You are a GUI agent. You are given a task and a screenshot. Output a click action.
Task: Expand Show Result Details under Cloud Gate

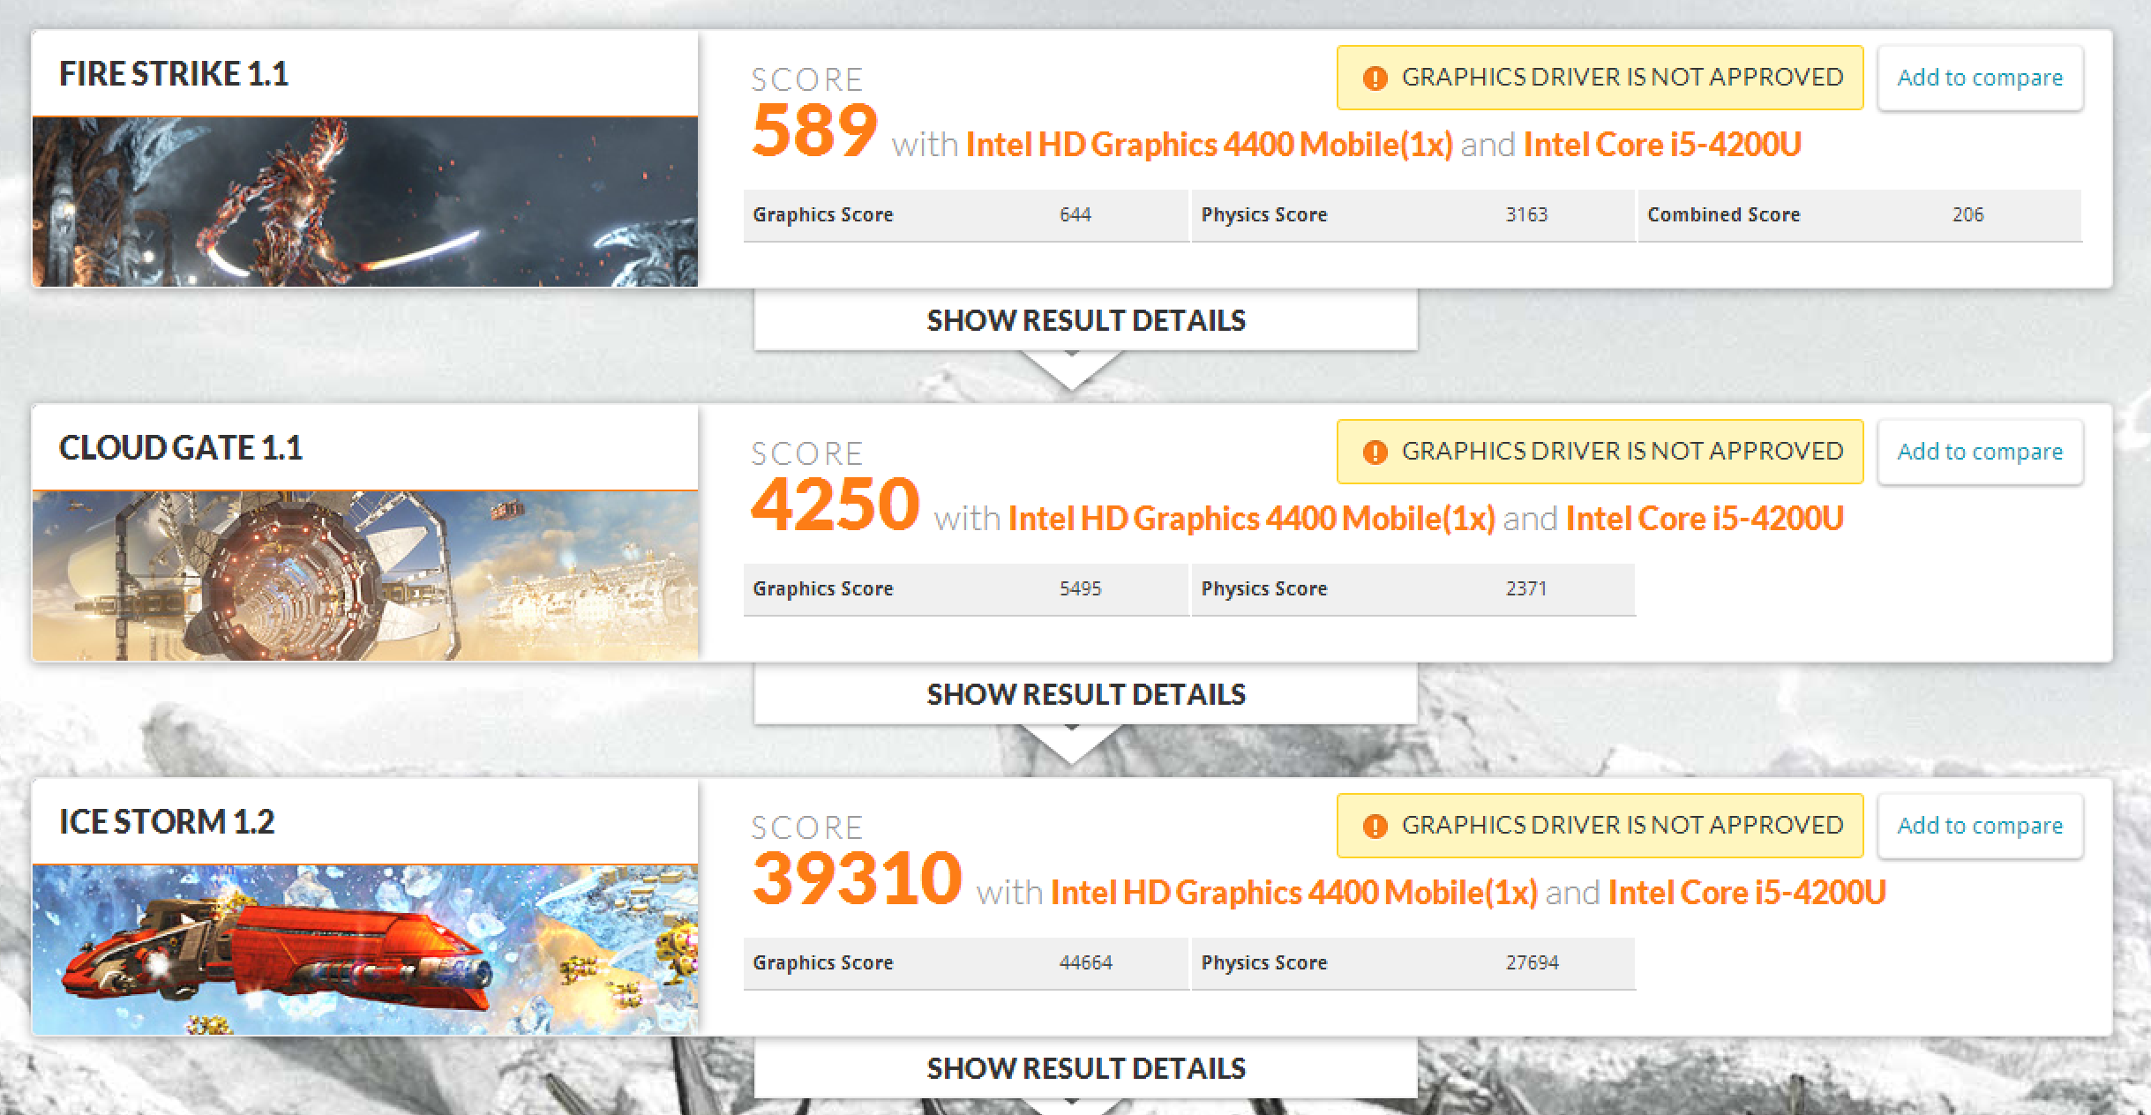click(x=1085, y=694)
